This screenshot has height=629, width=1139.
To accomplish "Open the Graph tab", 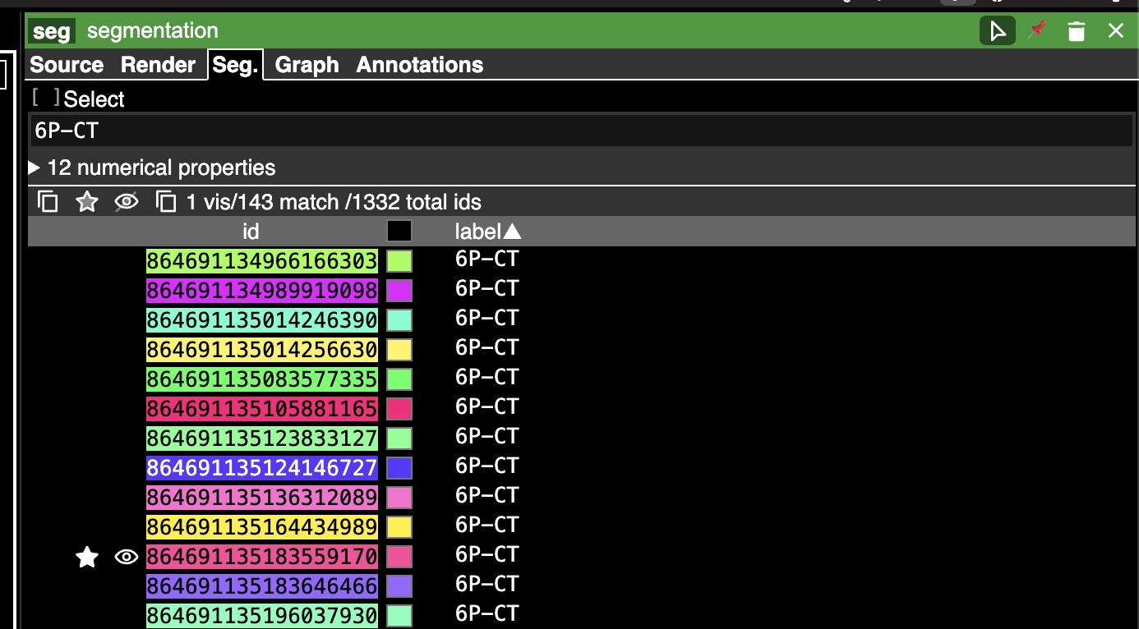I will 307,65.
